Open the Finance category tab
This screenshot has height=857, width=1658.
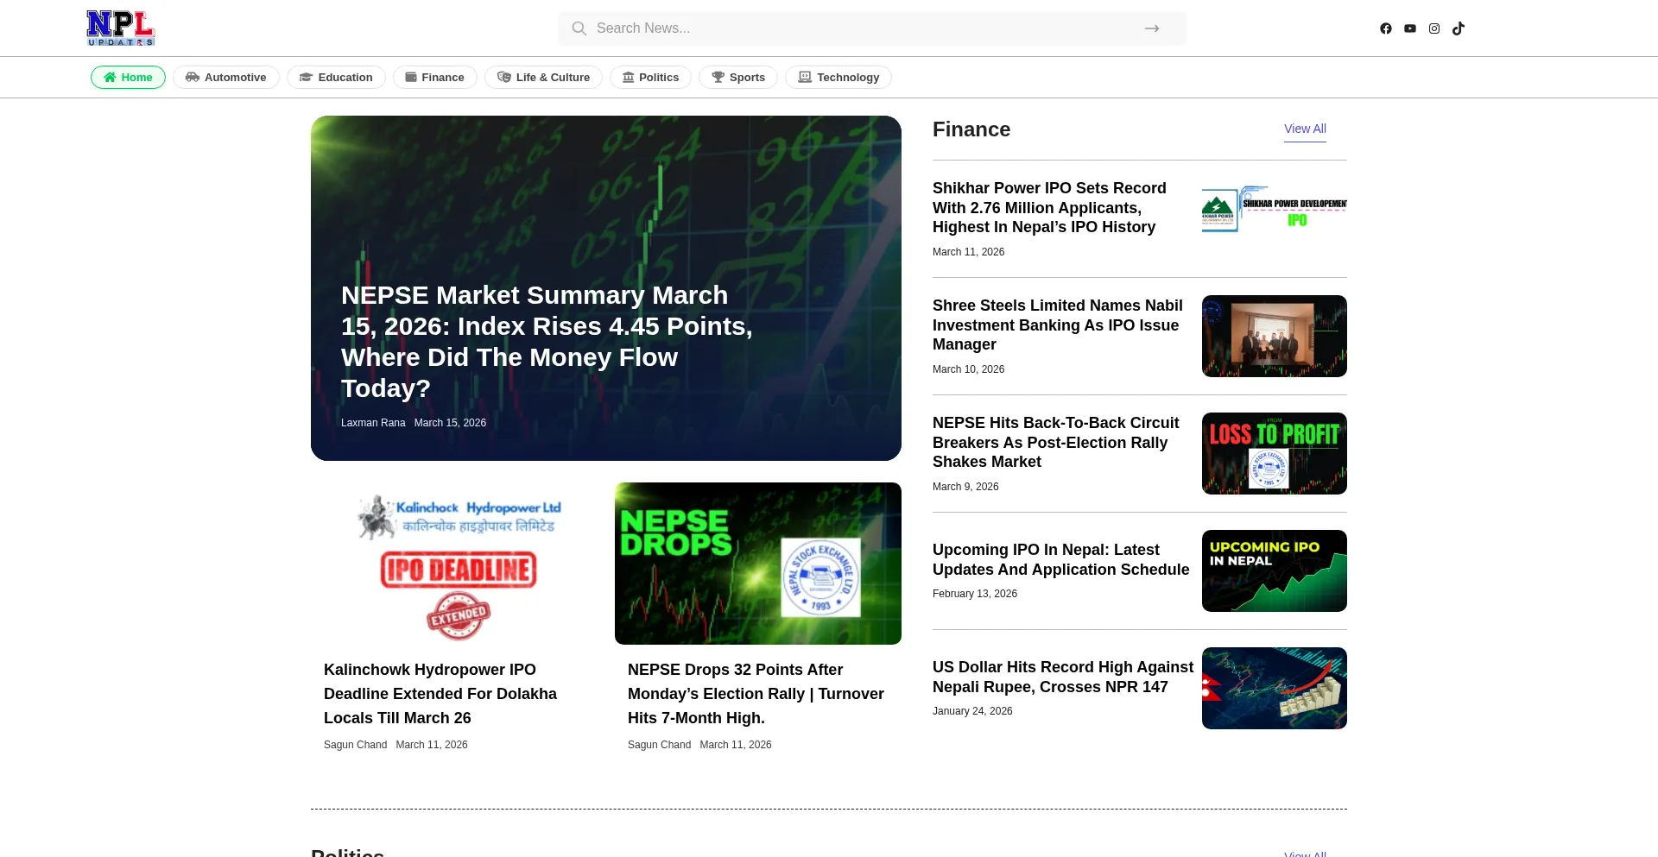pyautogui.click(x=435, y=78)
